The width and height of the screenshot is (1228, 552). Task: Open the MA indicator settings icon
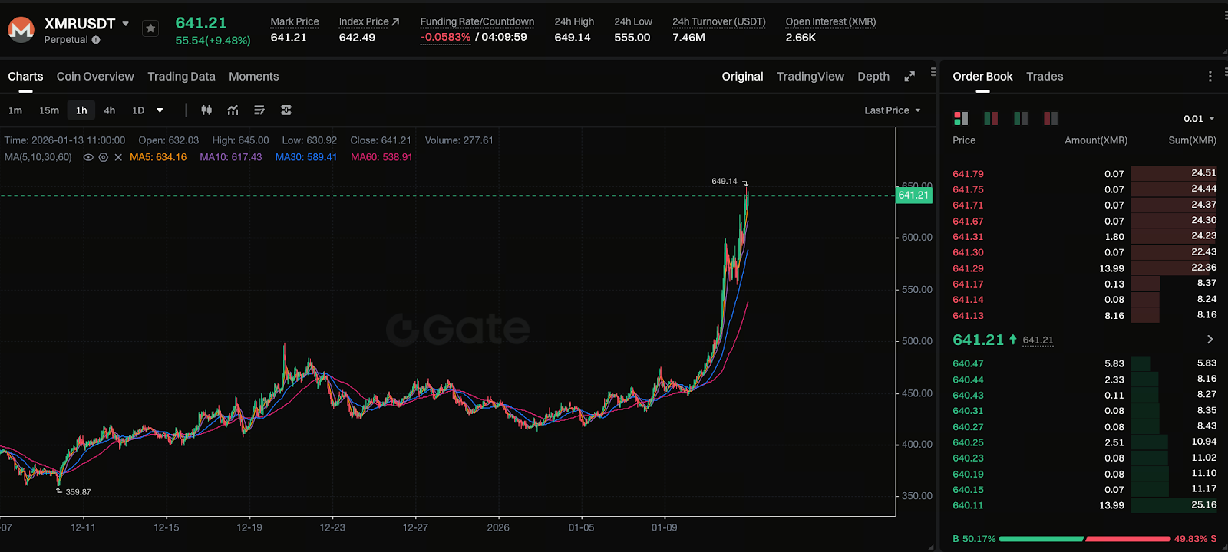click(x=103, y=157)
